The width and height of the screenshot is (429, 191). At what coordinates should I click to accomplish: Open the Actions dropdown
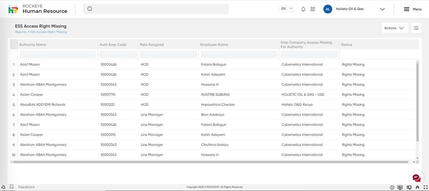point(395,28)
